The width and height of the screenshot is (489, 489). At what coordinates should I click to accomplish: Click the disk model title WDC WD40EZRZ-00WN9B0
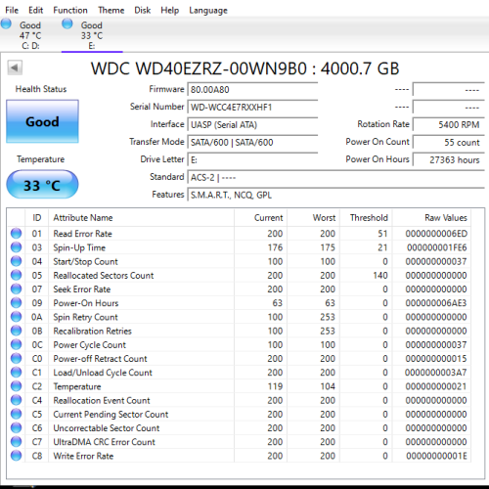point(199,68)
